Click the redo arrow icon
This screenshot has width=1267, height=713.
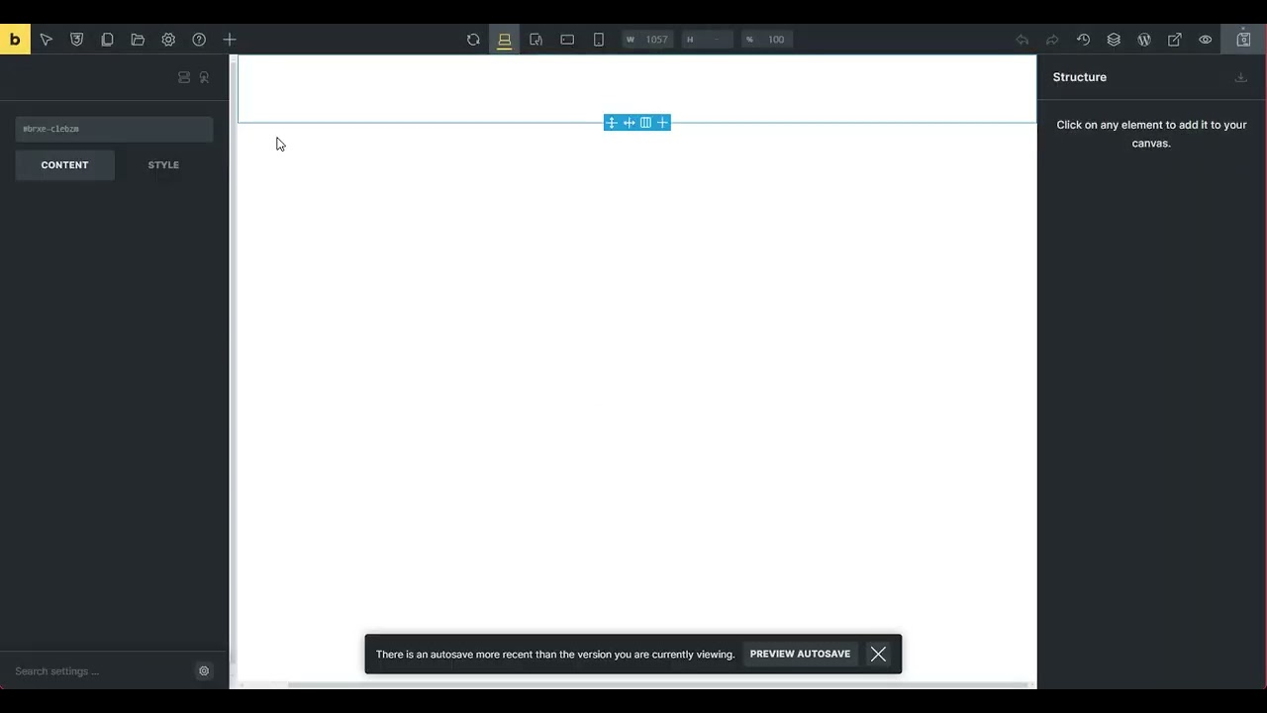coord(1052,40)
